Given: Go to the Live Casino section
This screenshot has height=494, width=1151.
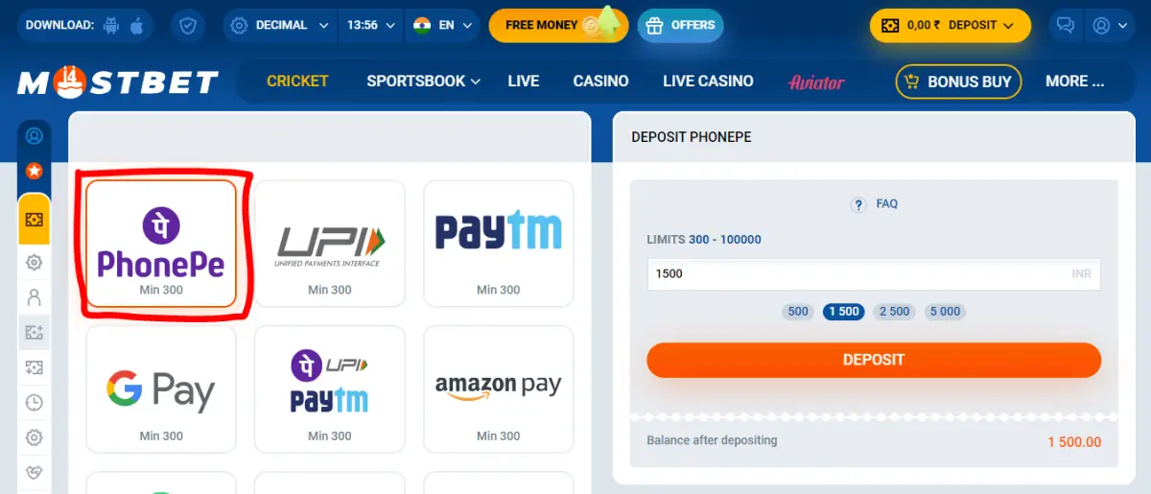Looking at the screenshot, I should [x=708, y=82].
